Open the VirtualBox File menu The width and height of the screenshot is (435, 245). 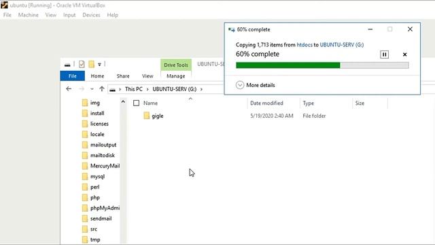(7, 15)
